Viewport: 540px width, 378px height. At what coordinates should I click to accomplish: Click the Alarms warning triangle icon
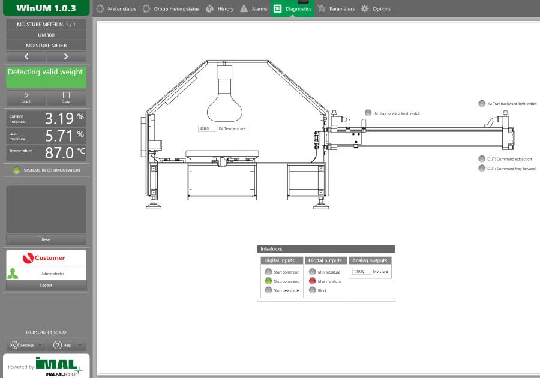[244, 9]
